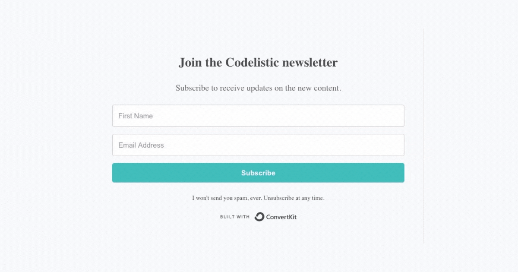Click the "Subscribe to receive updates" subtitle
518x272 pixels.
pyautogui.click(x=258, y=88)
